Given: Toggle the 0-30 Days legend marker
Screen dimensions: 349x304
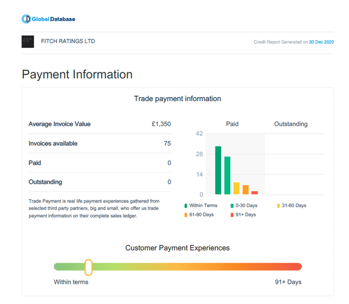Looking at the screenshot, I should [232, 206].
